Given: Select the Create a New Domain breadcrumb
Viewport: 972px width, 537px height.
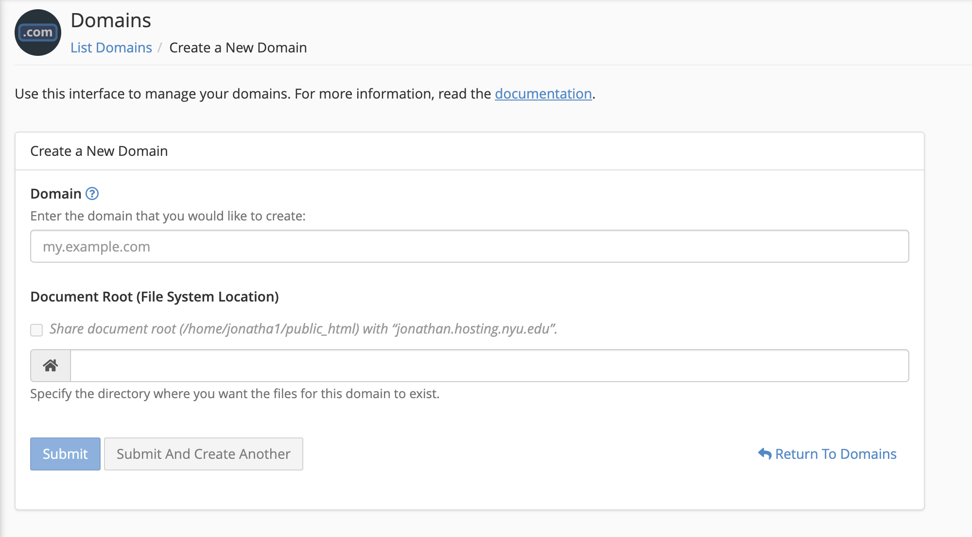Looking at the screenshot, I should [x=238, y=48].
